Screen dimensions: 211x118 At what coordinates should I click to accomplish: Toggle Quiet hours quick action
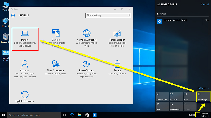176,107
